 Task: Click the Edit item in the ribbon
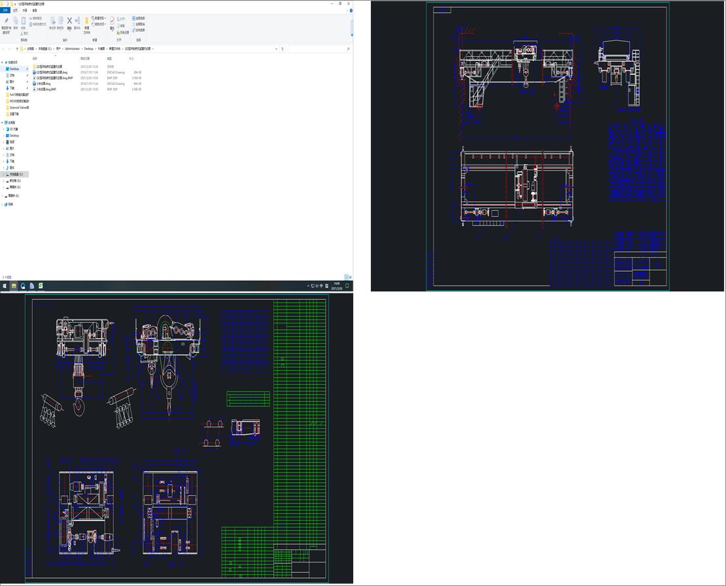click(122, 26)
